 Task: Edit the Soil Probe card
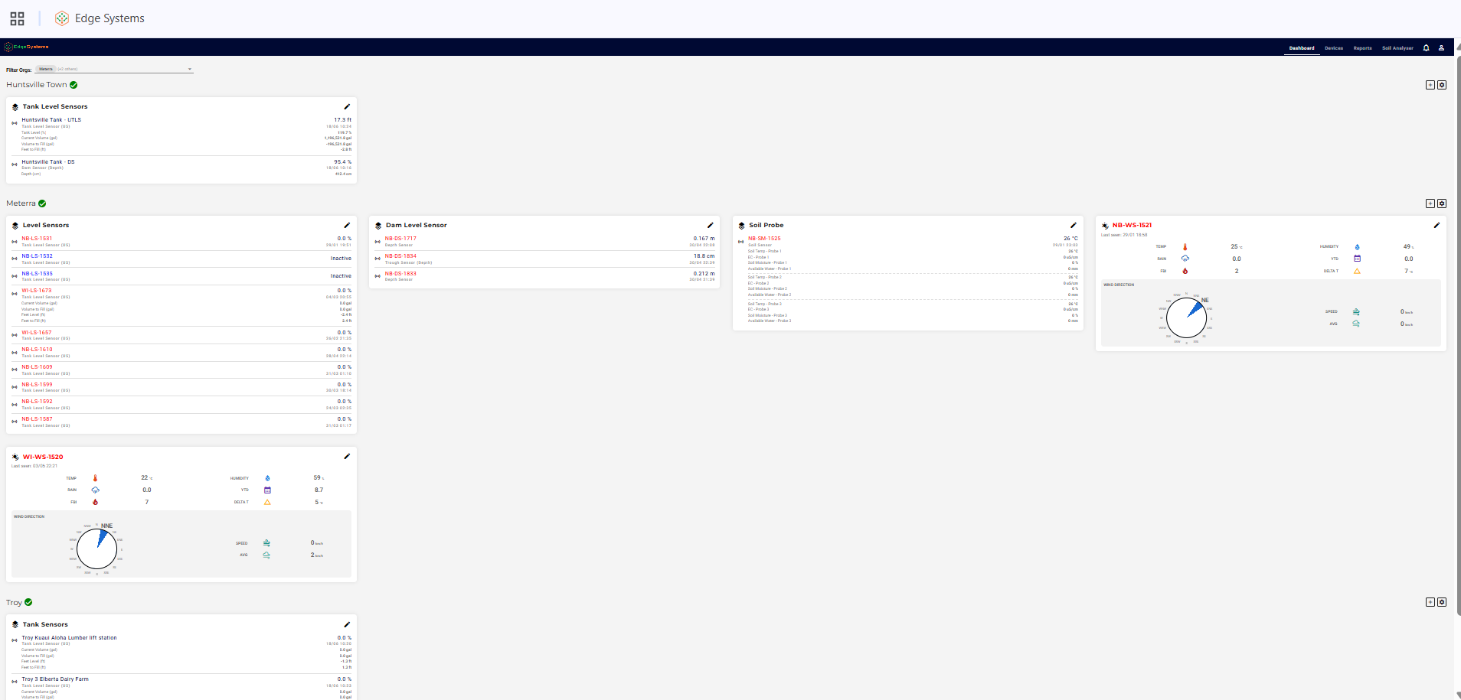coord(1073,225)
